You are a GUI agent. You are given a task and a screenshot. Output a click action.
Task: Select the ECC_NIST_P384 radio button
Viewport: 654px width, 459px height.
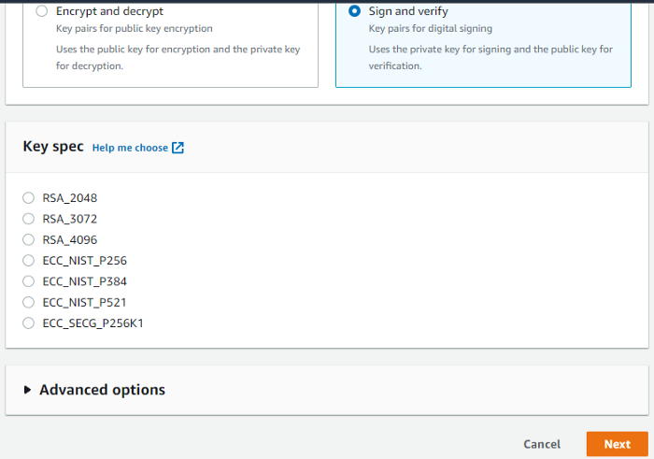click(28, 281)
